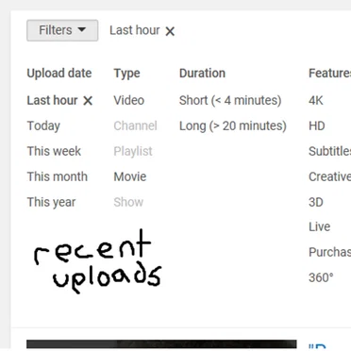Click the disabled Playlist type option

click(x=133, y=151)
